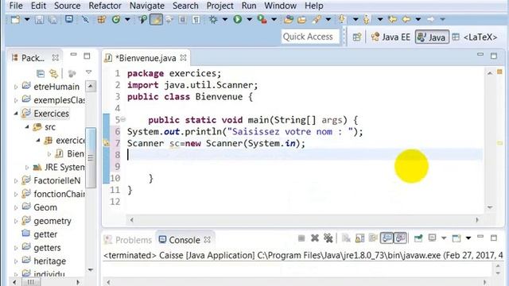Collapse the main method fold marker

pos(123,120)
